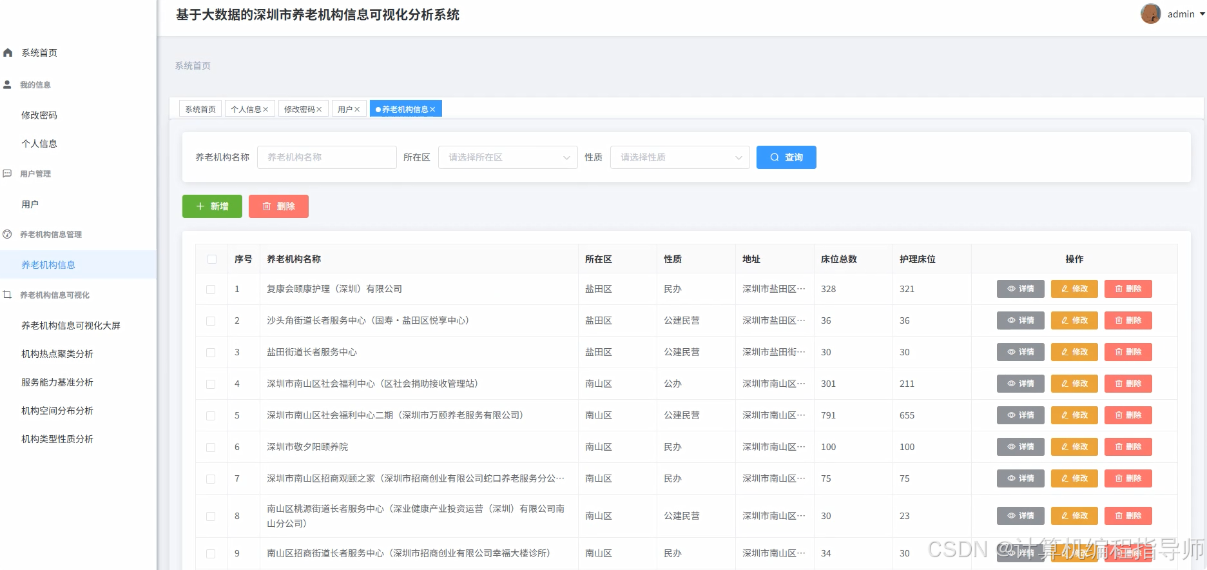1207x570 pixels.
Task: Close the 用户 tab with its X
Action: [x=357, y=110]
